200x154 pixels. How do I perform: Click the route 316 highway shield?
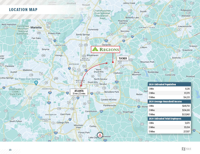point(168,25)
